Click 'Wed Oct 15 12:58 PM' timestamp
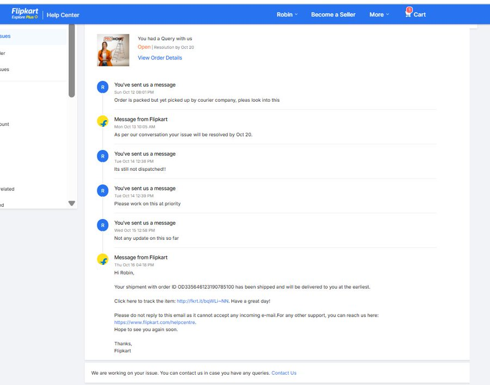This screenshot has height=385, width=490. [134, 230]
